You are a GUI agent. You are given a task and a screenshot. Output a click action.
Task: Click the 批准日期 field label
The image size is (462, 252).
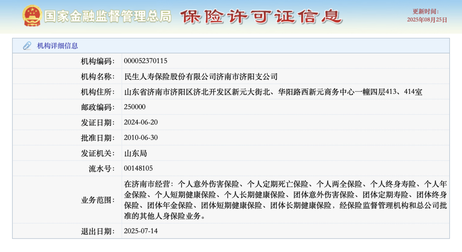click(x=98, y=138)
